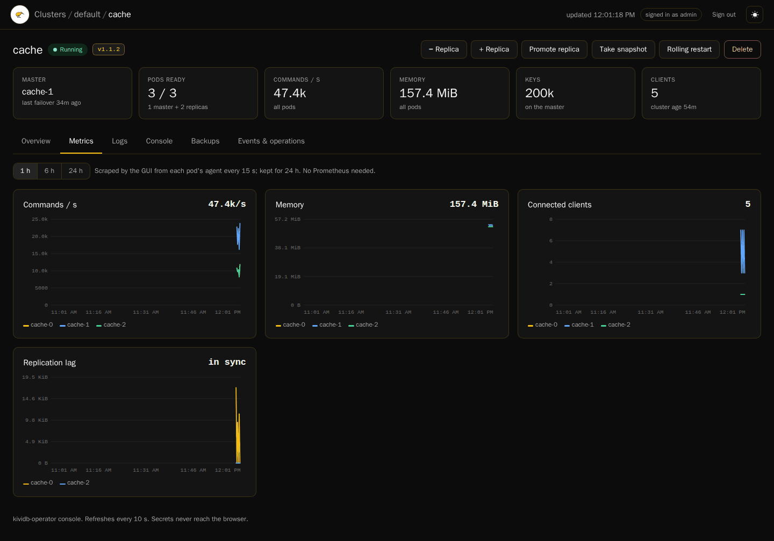
Task: Click the v1.1.2 version badge
Action: pyautogui.click(x=109, y=49)
